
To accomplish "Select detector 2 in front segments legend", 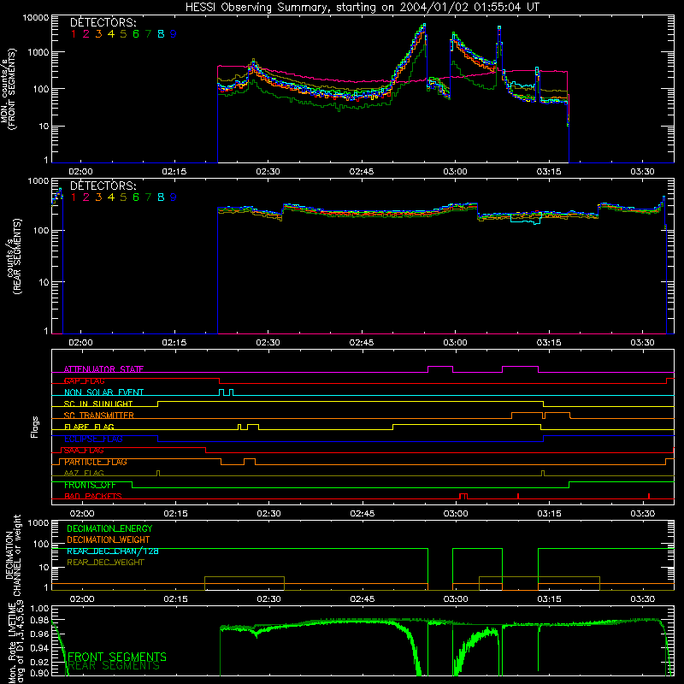I will [x=86, y=33].
